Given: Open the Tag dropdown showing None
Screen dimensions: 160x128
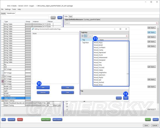Looking at the screenshot, I should (114, 40).
